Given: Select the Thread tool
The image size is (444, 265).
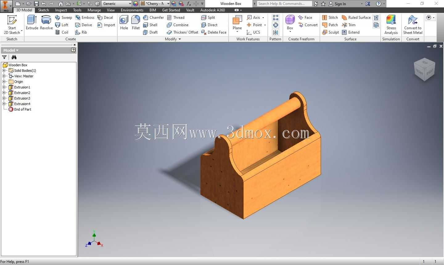Looking at the screenshot, I should click(x=175, y=18).
